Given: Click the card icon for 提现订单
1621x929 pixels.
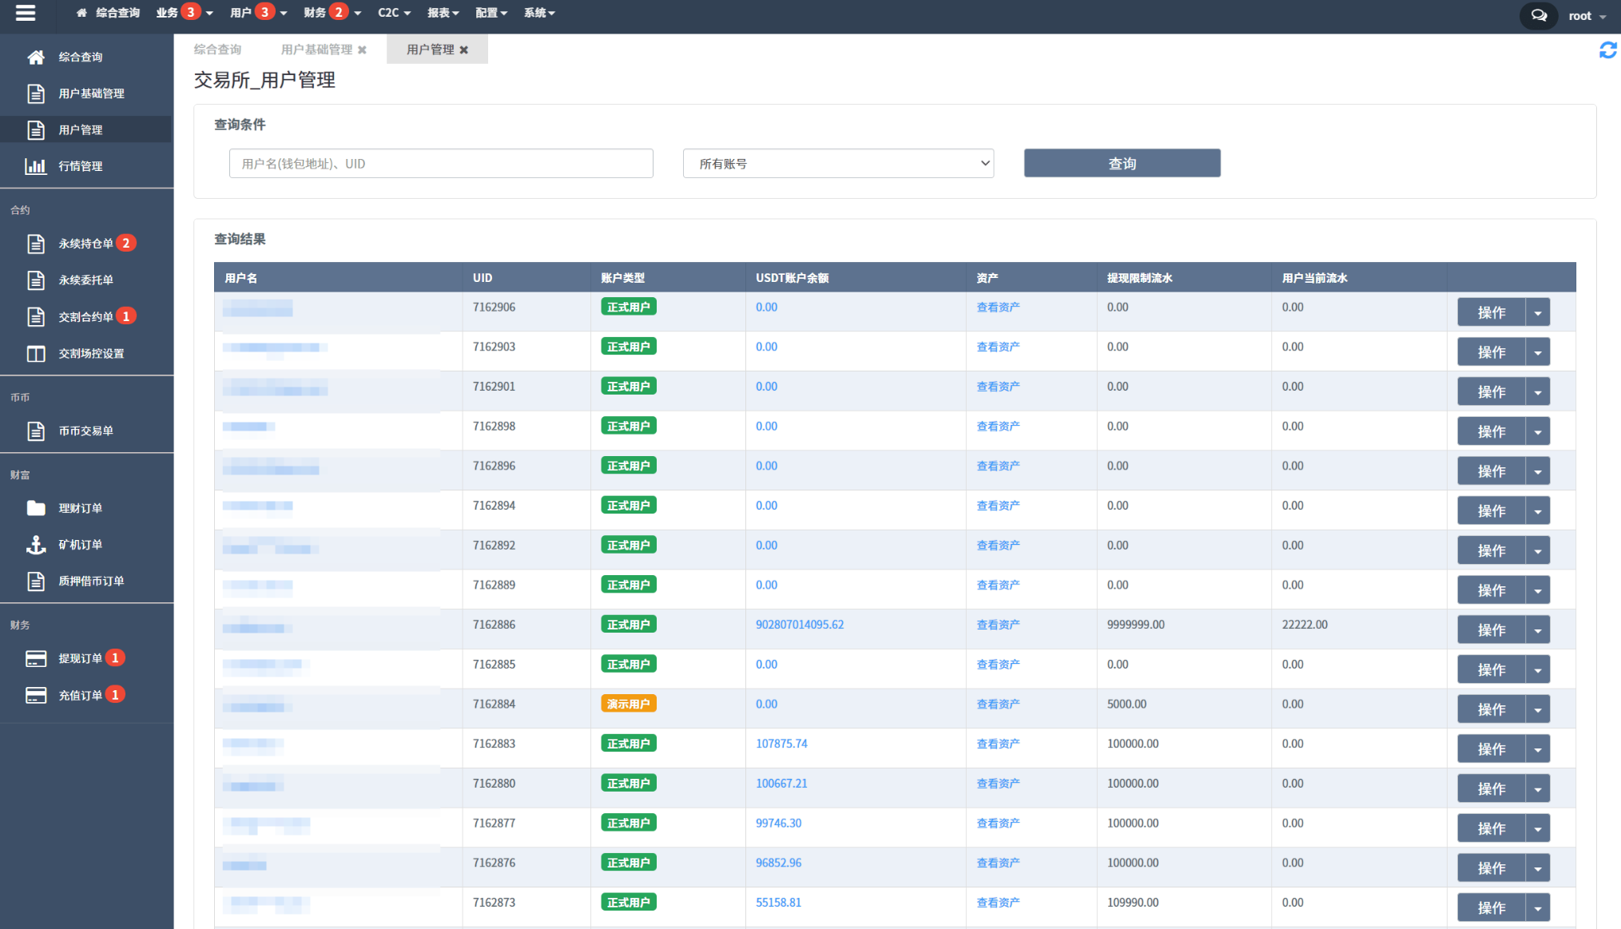Looking at the screenshot, I should (x=36, y=658).
